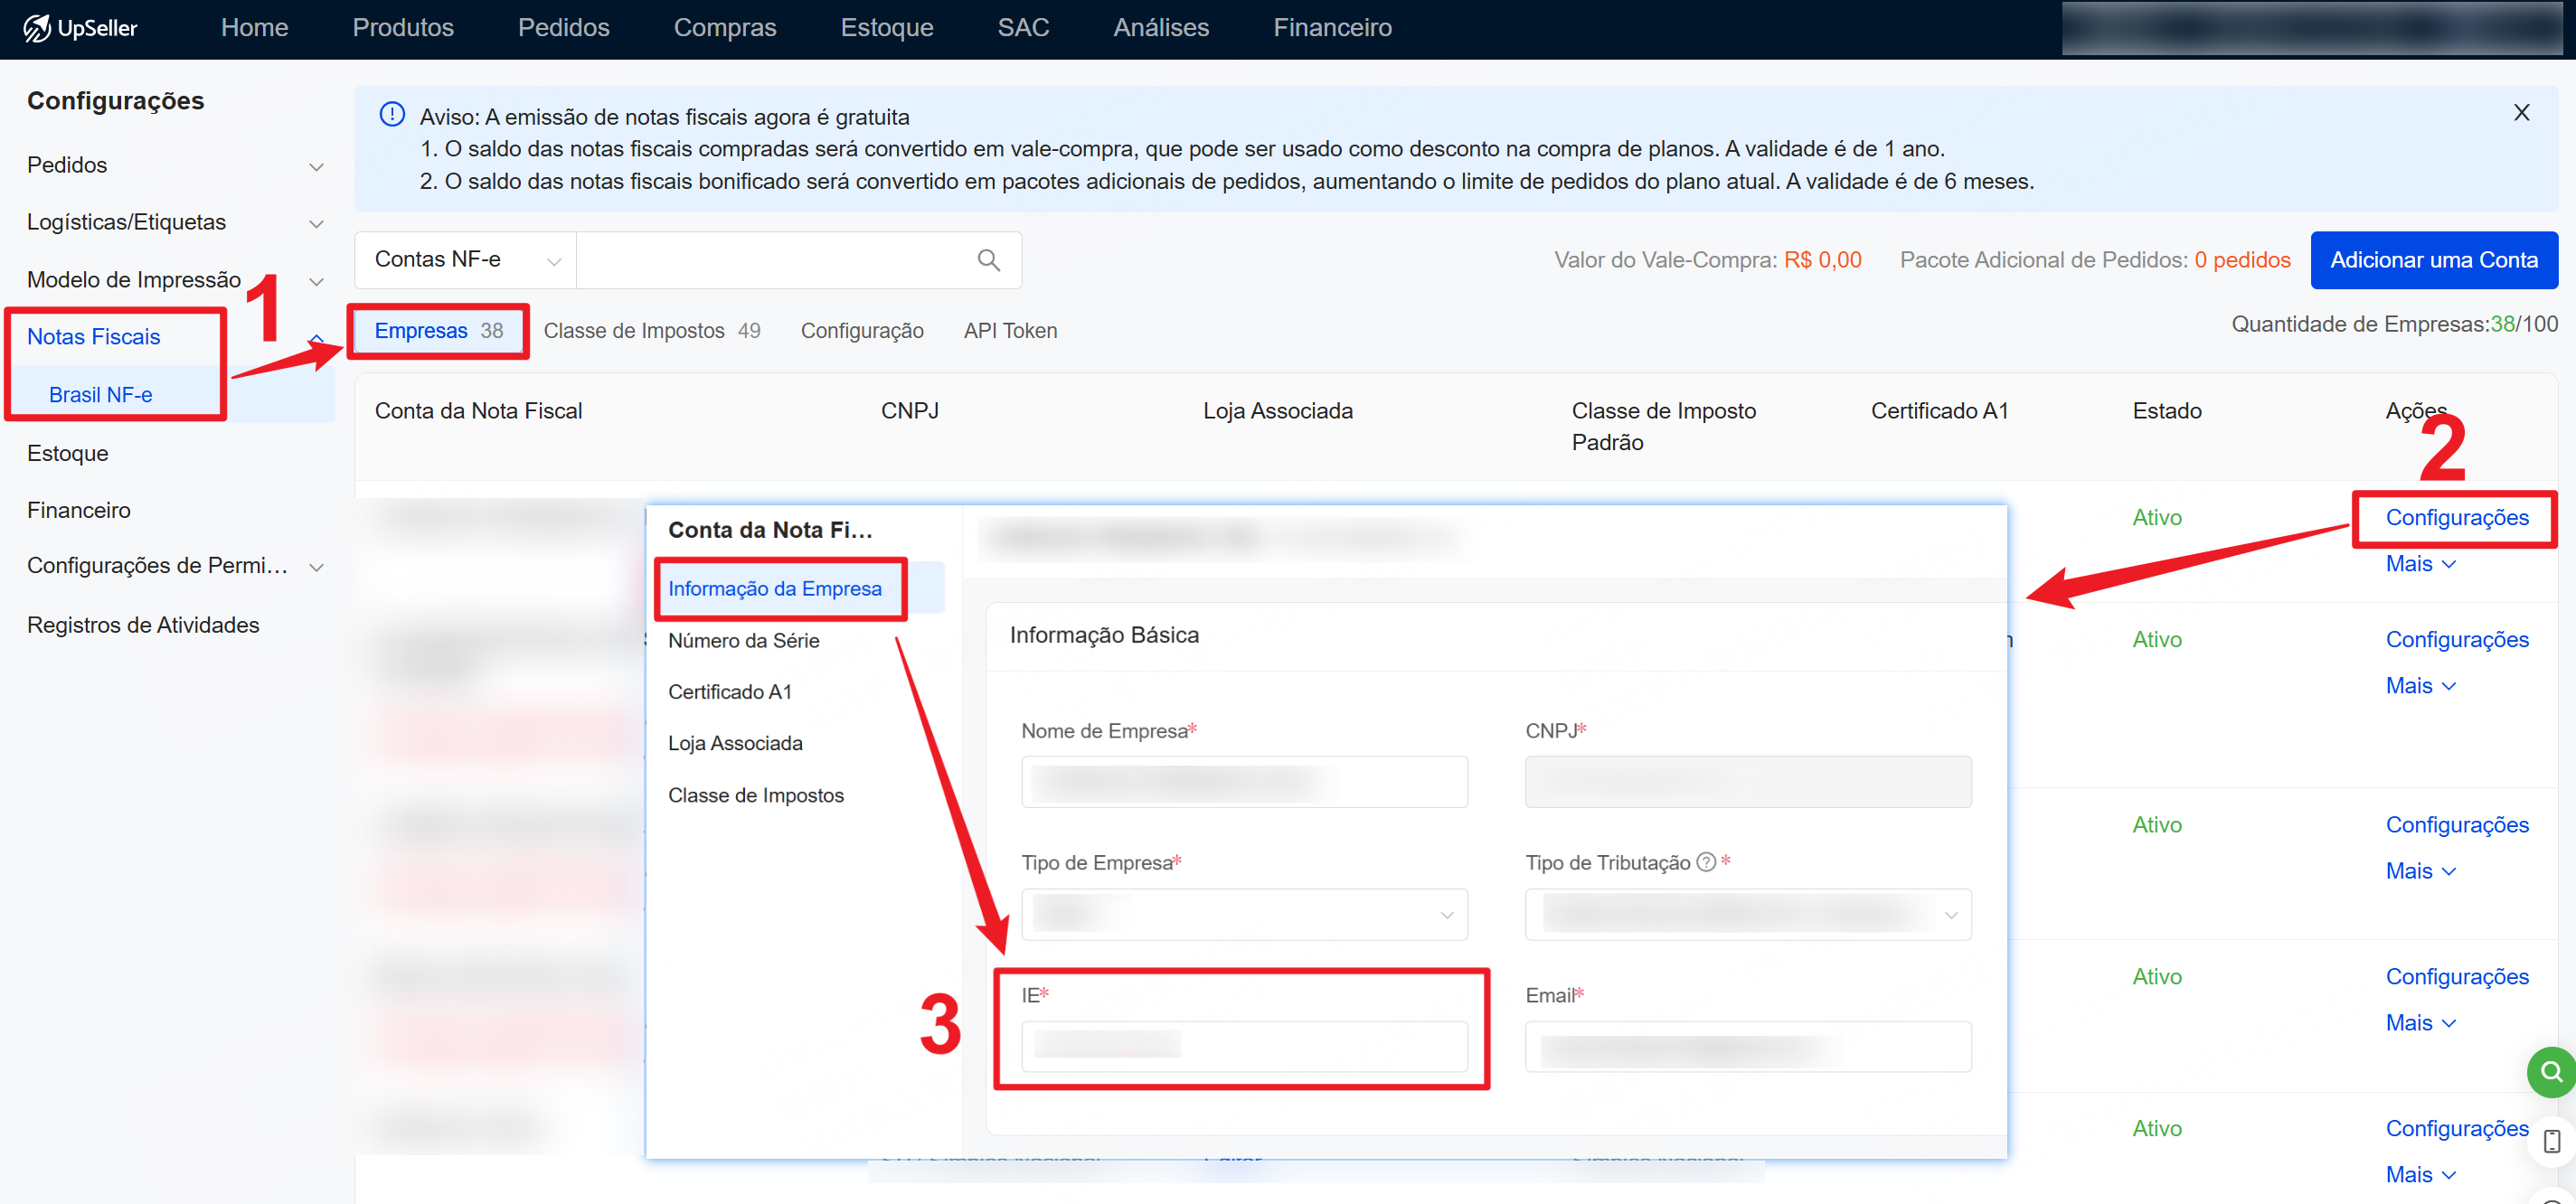Open the Tipo de Tributação dropdown

pos(1747,914)
